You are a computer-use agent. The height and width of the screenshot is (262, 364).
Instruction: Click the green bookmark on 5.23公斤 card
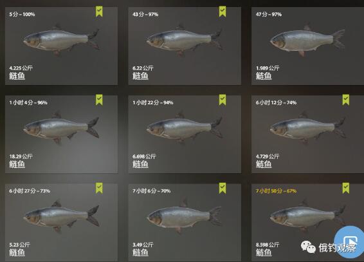(x=99, y=188)
